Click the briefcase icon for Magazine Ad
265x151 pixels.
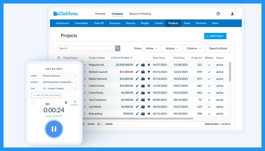point(143,65)
